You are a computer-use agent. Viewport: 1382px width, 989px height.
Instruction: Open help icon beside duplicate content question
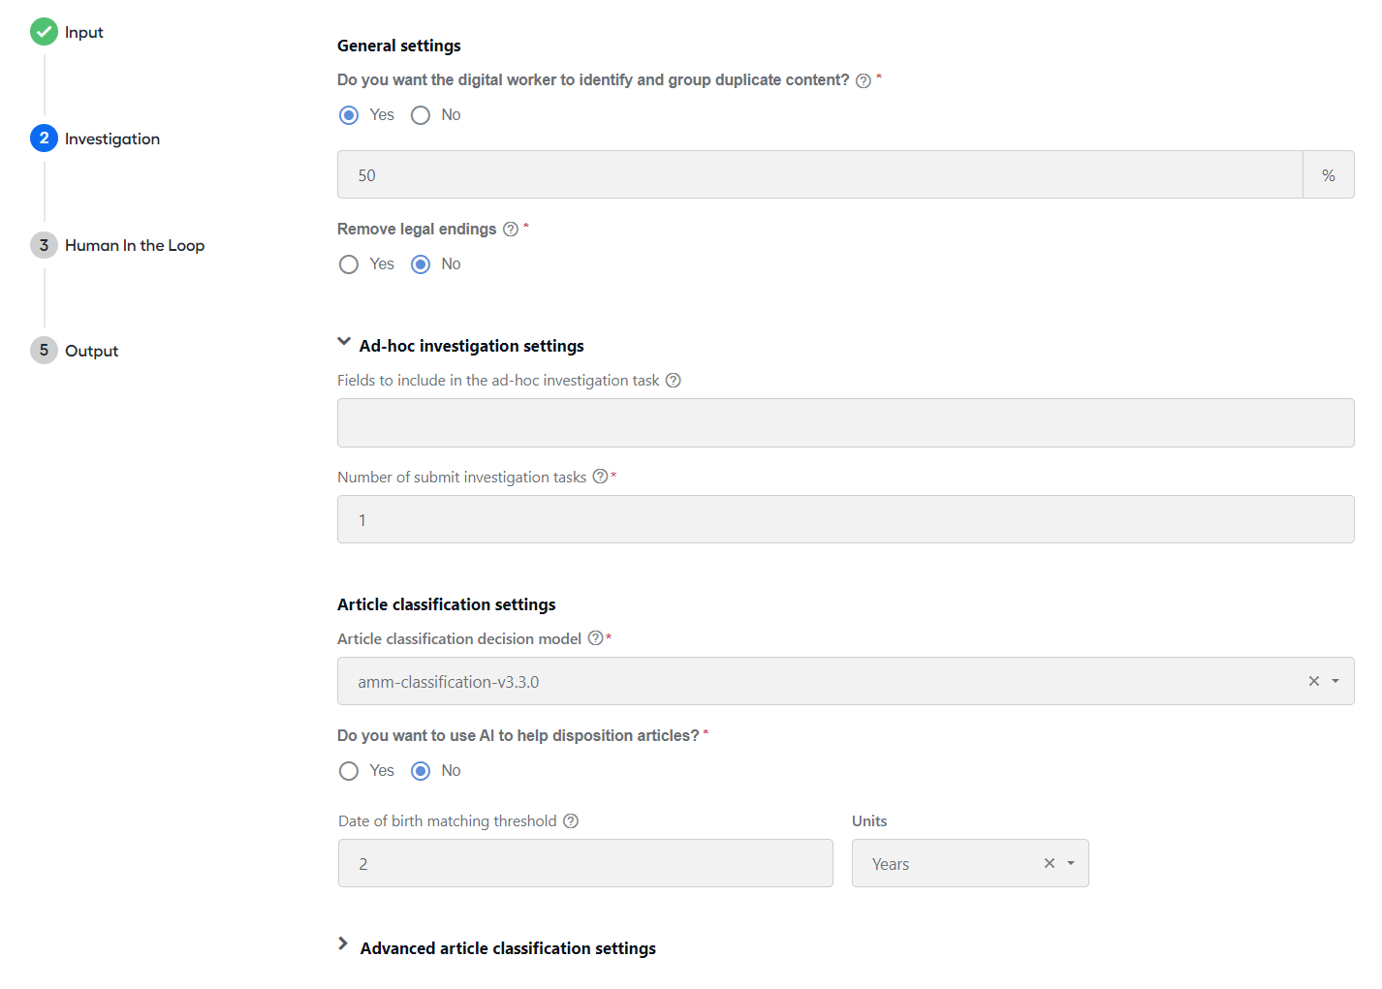tap(864, 80)
